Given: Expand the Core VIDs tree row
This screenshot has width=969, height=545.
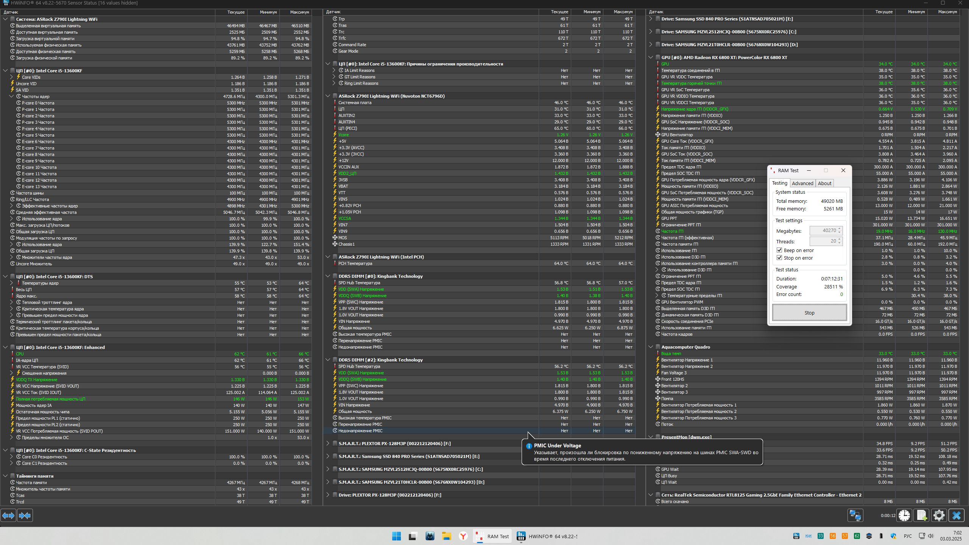Looking at the screenshot, I should coord(11,77).
